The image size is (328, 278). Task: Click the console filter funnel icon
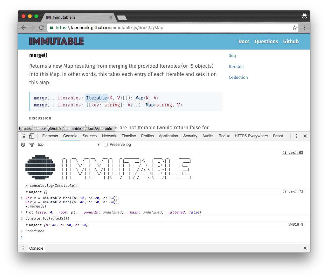coord(32,145)
